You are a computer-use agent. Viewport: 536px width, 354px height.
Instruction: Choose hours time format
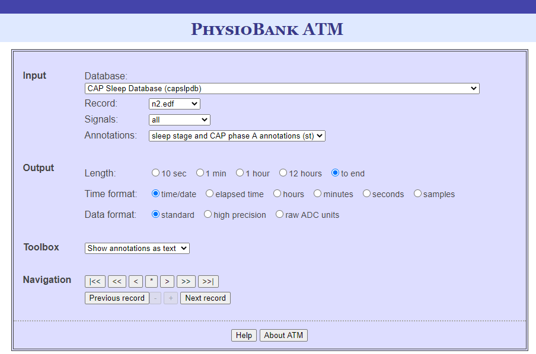[x=277, y=194]
